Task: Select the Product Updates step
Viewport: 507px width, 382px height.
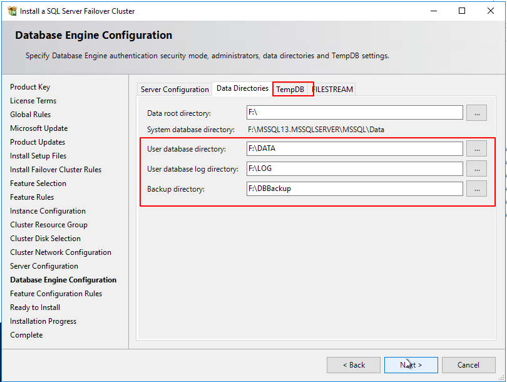Action: [38, 142]
